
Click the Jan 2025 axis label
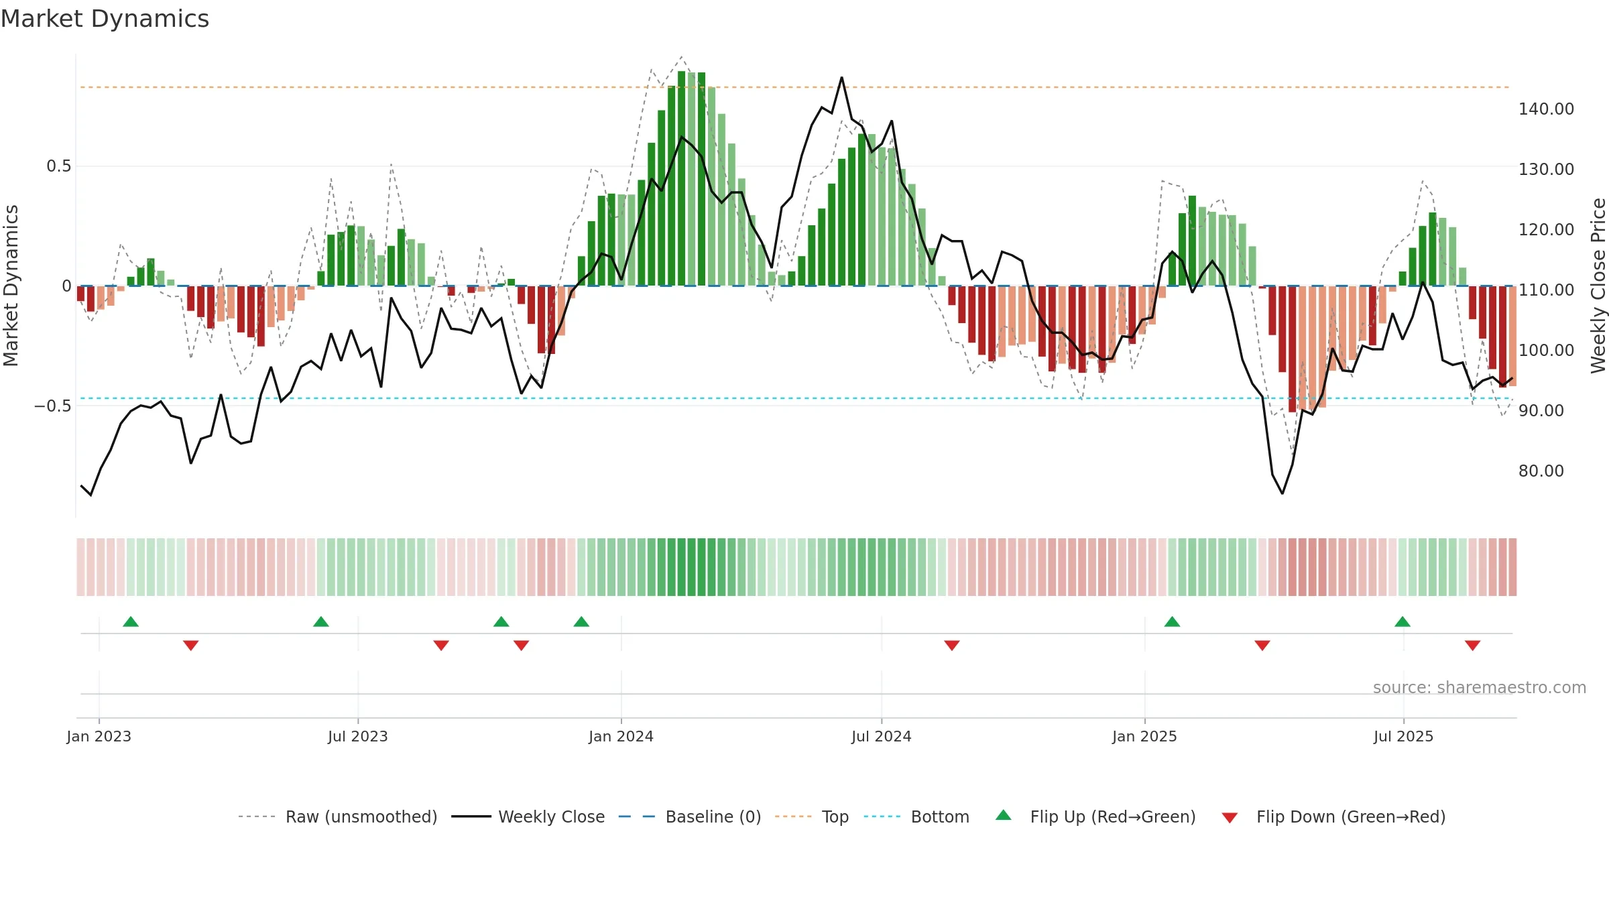pos(1145,736)
